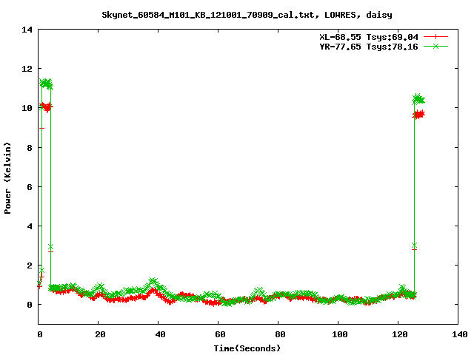
Task: Click green data cluster above 10 Kelvin at 126 seconds
Action: pyautogui.click(x=418, y=99)
